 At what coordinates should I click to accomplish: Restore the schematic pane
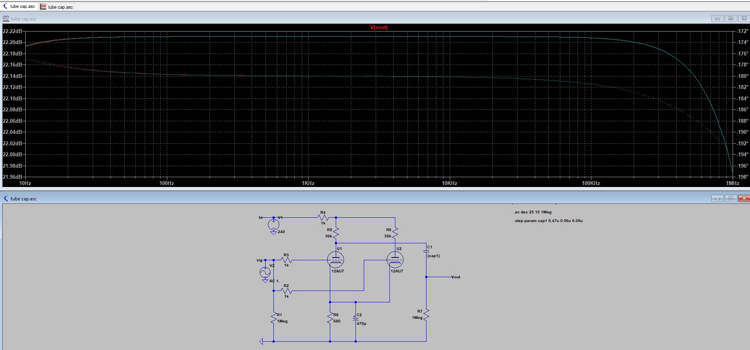click(731, 198)
